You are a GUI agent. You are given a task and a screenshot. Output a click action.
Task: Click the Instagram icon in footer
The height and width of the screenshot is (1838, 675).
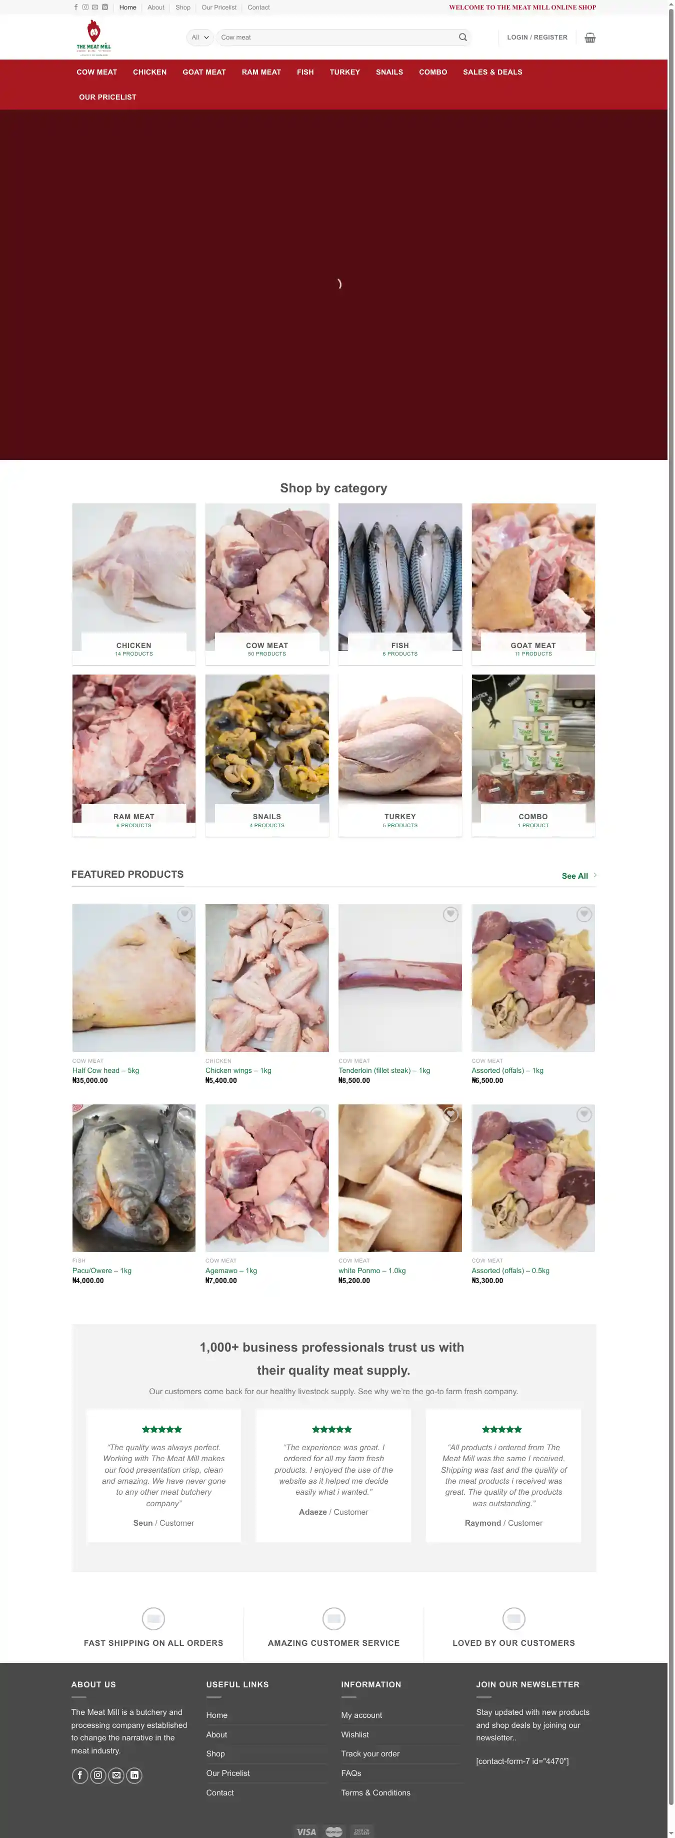[98, 1775]
